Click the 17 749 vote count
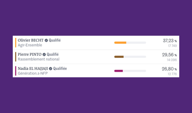This screenshot has width=192, height=113. (x=172, y=46)
